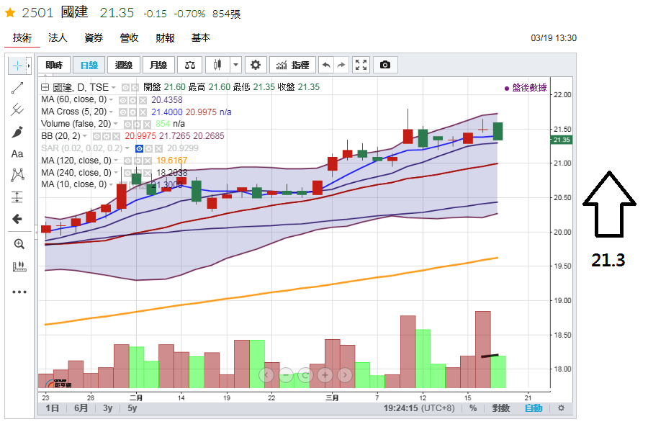The width and height of the screenshot is (648, 432).
Task: Open 指標 indicators menu
Action: click(292, 65)
